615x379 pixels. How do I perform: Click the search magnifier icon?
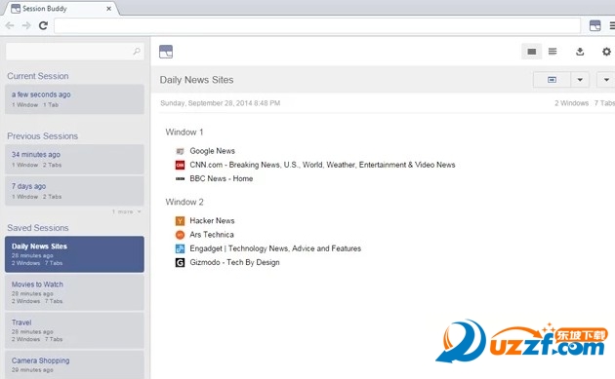(x=137, y=52)
